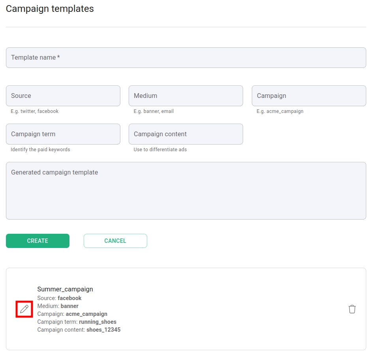This screenshot has width=371, height=353.
Task: Activate the Campaign input box
Action: [x=309, y=96]
